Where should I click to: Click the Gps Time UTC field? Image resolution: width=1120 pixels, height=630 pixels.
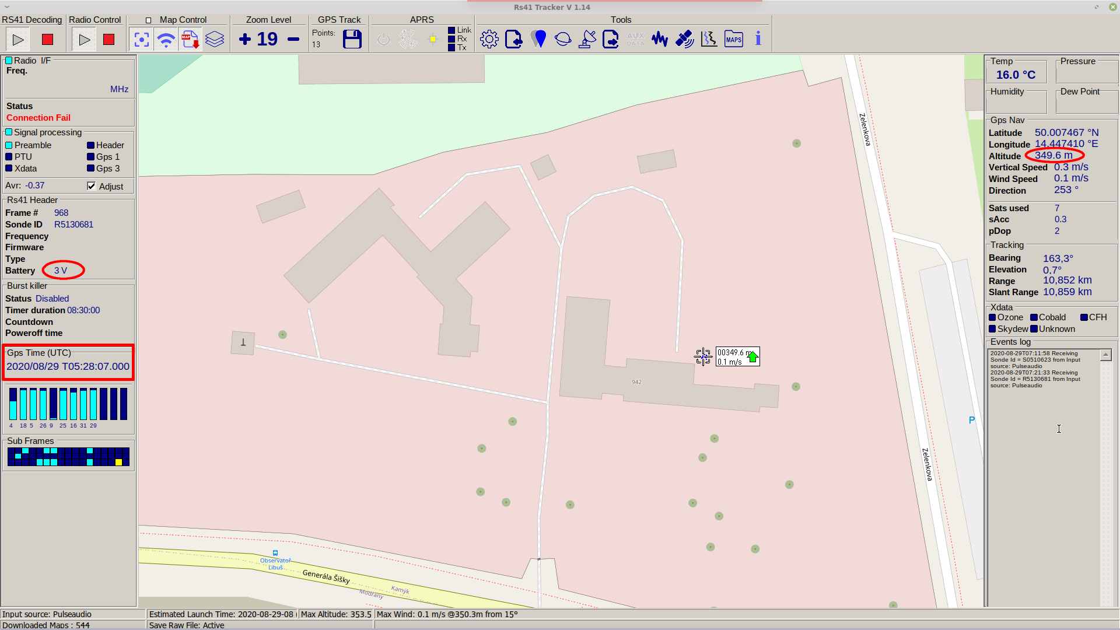coord(68,366)
